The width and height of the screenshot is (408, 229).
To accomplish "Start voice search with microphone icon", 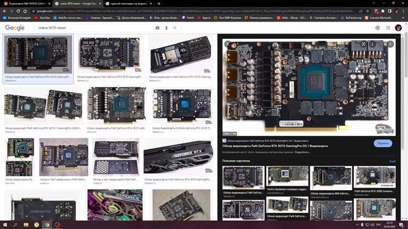I will pos(166,28).
